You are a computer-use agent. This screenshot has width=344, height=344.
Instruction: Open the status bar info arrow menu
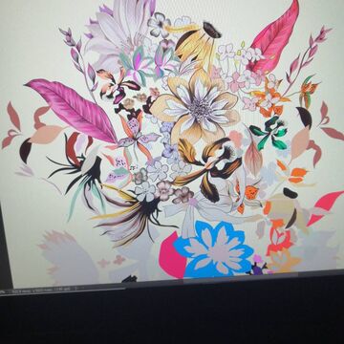(x=75, y=289)
